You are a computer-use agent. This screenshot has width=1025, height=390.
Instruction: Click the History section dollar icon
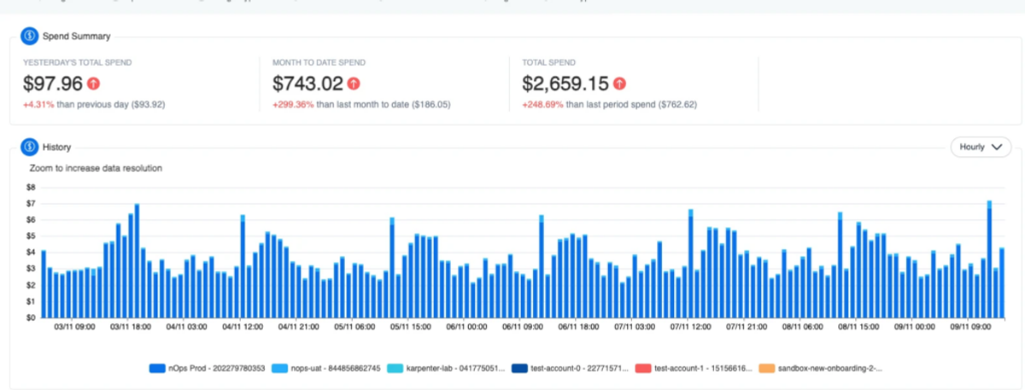pyautogui.click(x=29, y=147)
